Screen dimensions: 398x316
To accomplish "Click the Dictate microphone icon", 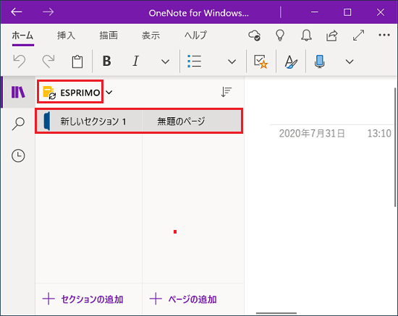I will coord(320,61).
